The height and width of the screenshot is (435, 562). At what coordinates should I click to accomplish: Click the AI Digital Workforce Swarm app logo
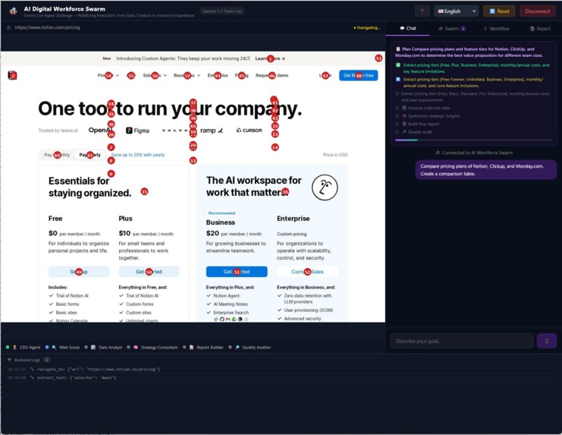[x=13, y=11]
